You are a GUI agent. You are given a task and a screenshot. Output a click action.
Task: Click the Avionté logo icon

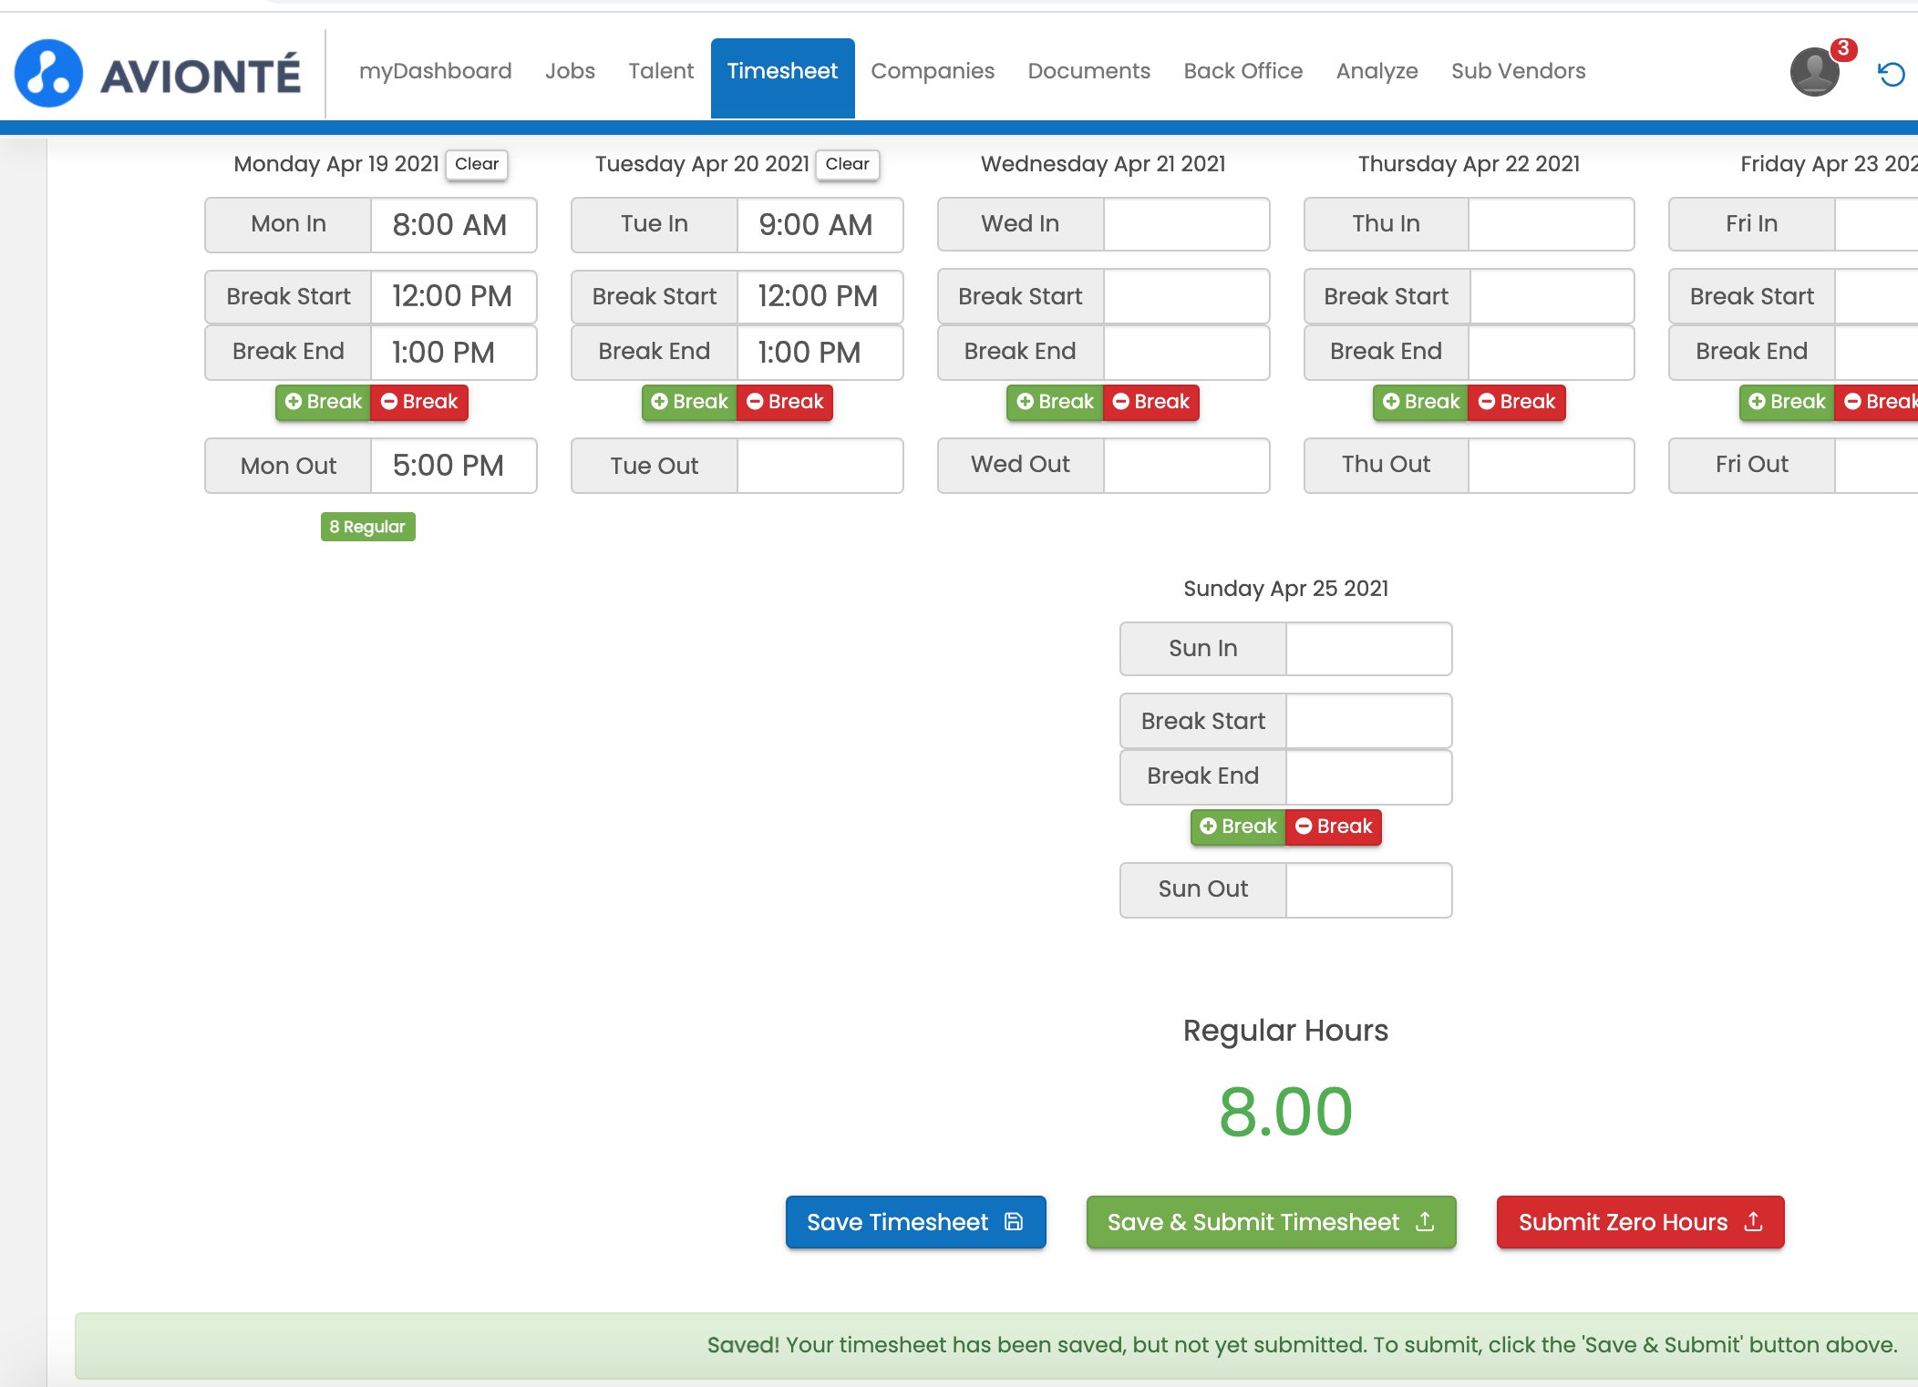[48, 73]
